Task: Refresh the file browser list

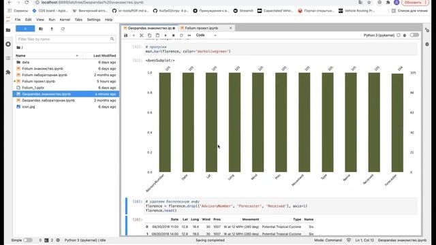Action: point(63,29)
